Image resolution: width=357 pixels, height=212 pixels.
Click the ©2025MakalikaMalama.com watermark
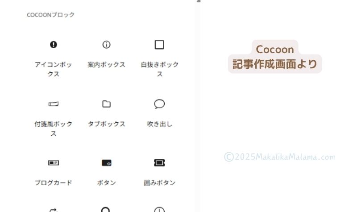[x=280, y=157]
